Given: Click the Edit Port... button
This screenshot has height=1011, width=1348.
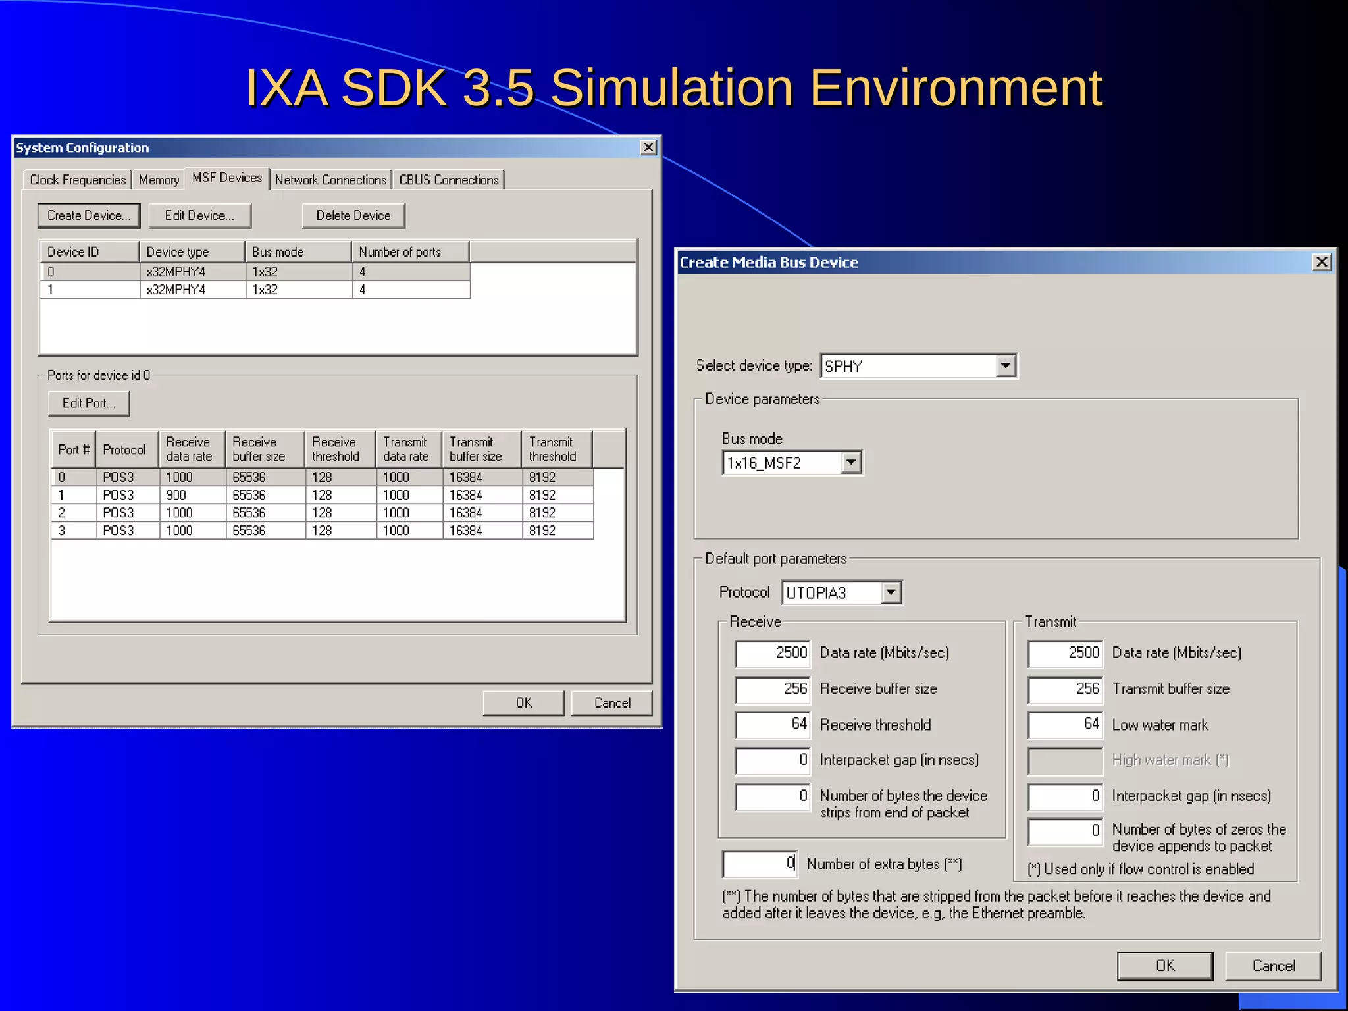Looking at the screenshot, I should click(89, 403).
